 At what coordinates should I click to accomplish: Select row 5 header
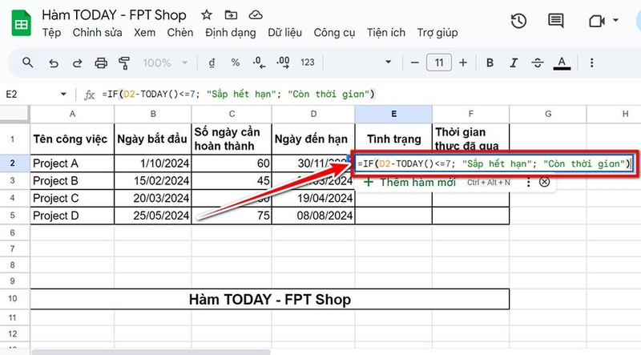tap(12, 216)
